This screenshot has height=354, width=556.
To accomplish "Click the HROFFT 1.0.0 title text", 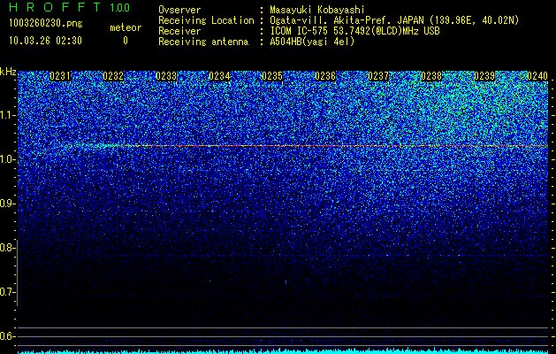I will coord(70,7).
